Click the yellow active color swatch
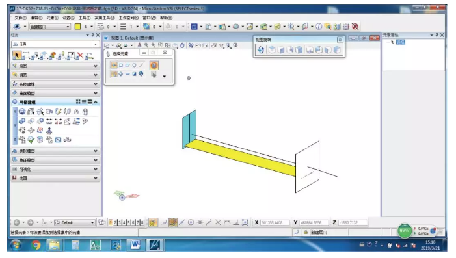 [77, 27]
